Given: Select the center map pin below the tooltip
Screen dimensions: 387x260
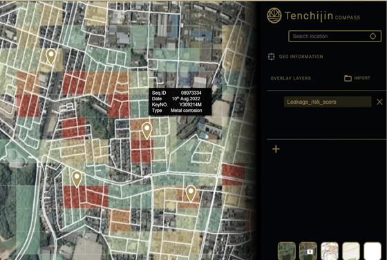Looking at the screenshot, I should tap(147, 131).
